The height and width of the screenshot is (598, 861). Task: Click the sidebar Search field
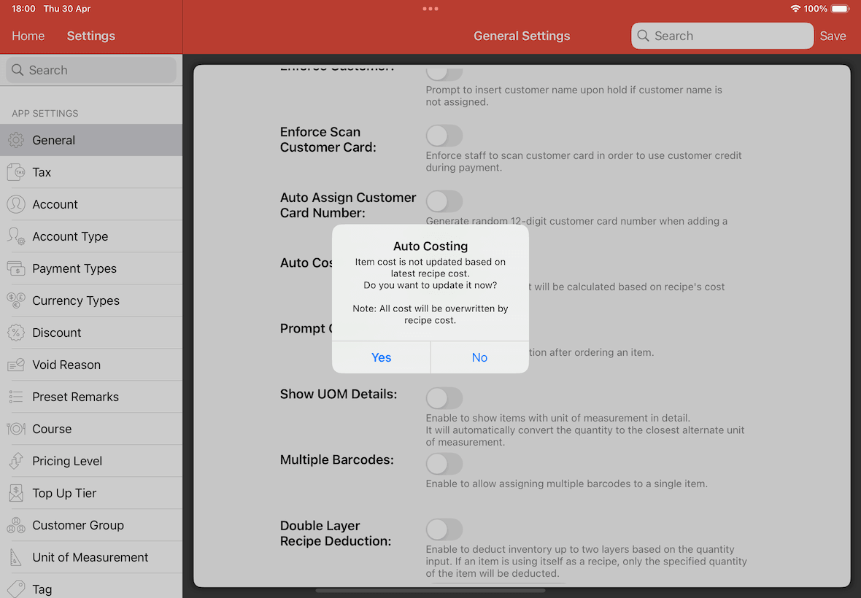pos(91,70)
